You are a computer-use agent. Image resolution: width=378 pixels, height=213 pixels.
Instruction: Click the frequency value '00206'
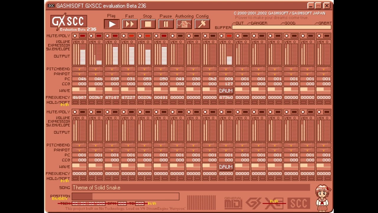coord(144,97)
